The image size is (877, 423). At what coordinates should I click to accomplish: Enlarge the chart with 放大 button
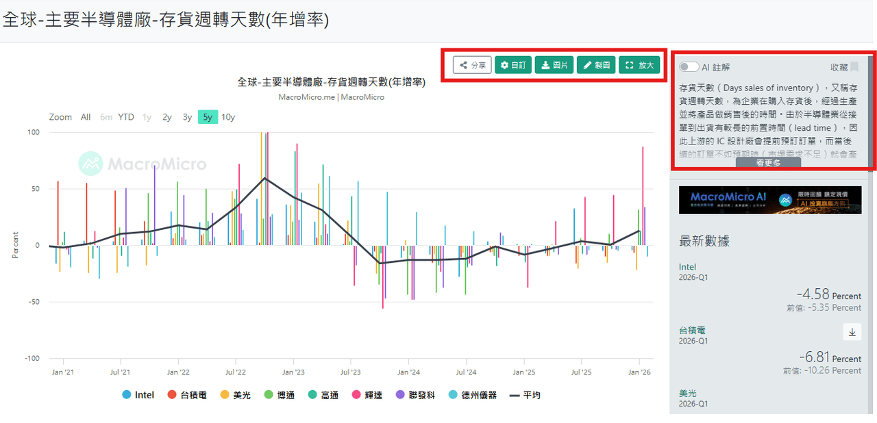click(639, 65)
